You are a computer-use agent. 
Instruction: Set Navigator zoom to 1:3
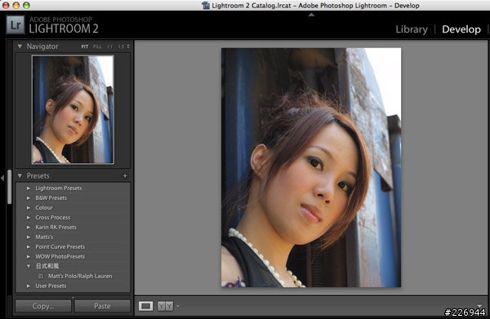[121, 47]
